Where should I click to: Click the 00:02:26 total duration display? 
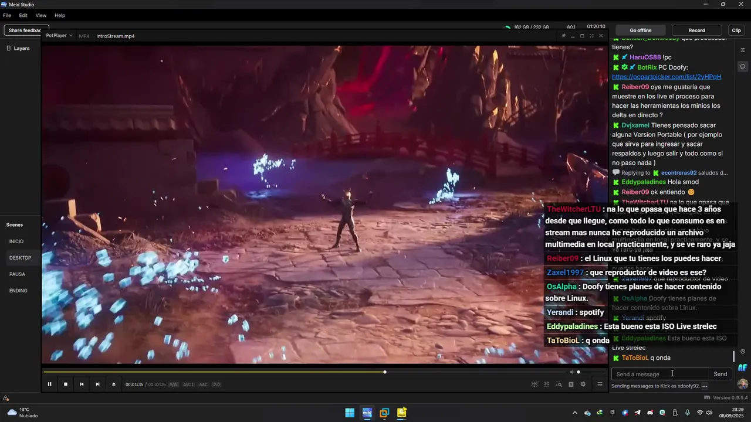[x=157, y=384]
